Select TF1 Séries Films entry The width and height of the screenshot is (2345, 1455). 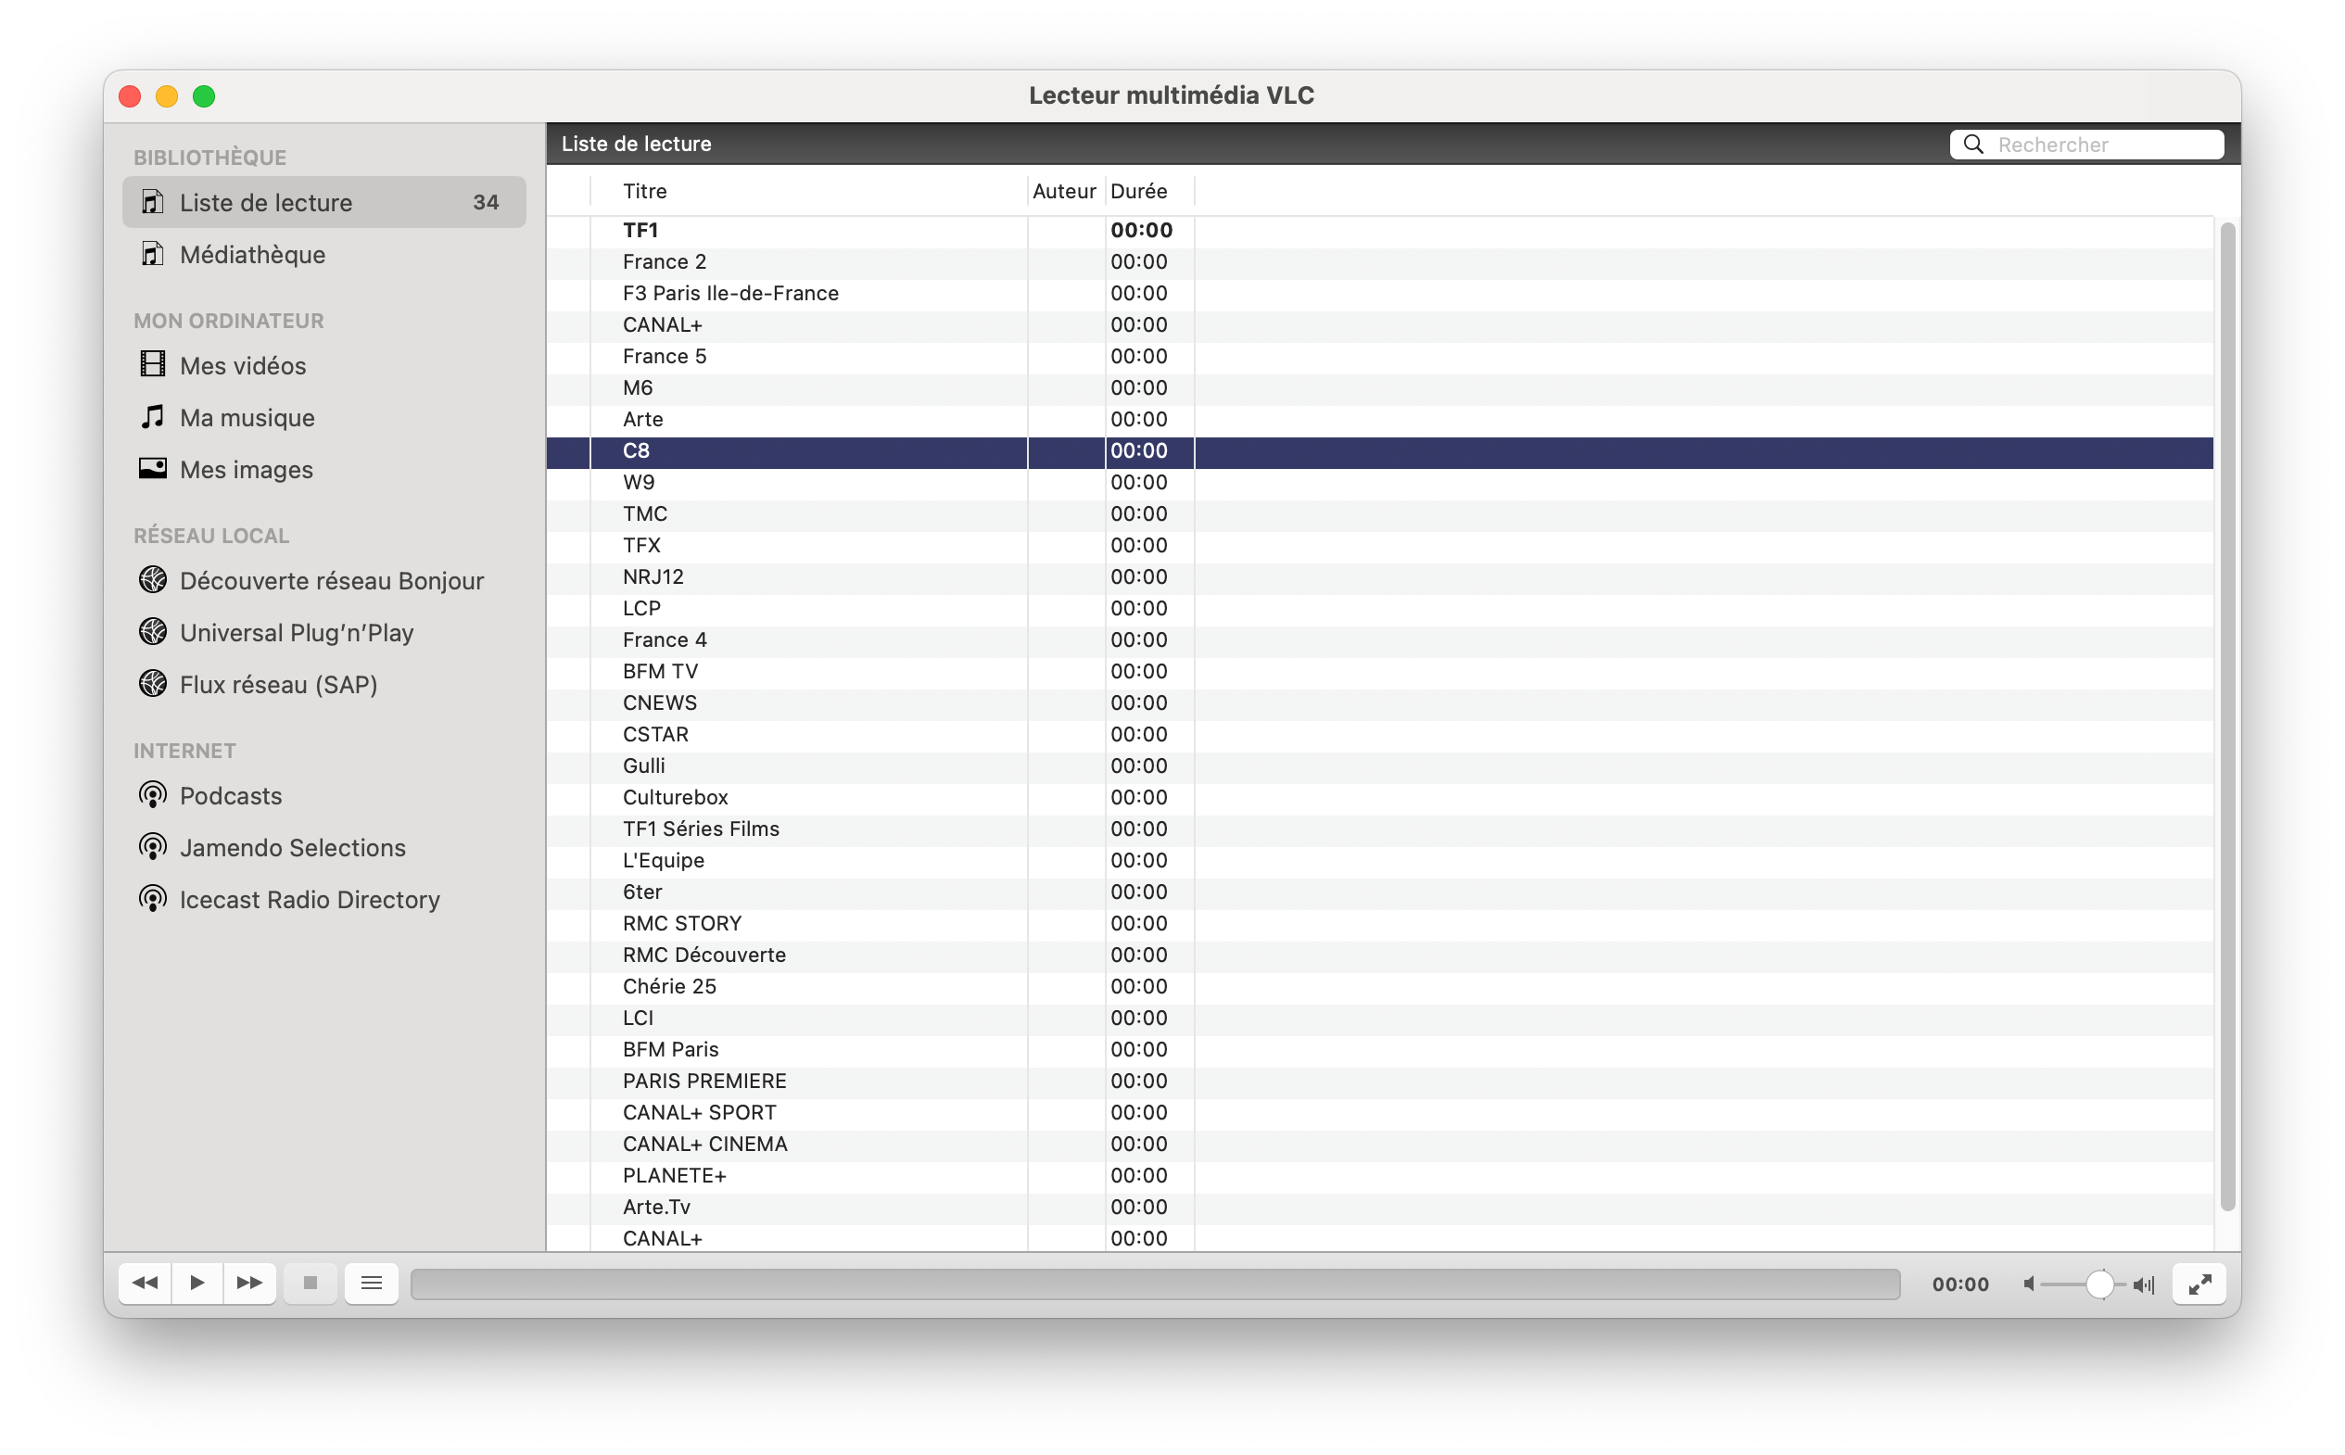(1380, 829)
